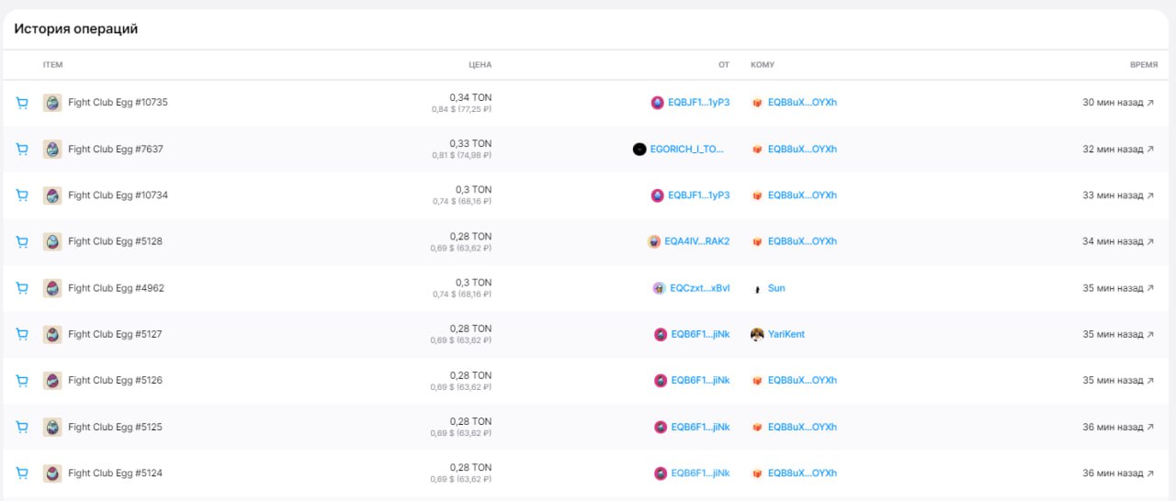Open Fight Club Egg #7637 thumbnail
This screenshot has height=501, width=1176.
coord(52,149)
